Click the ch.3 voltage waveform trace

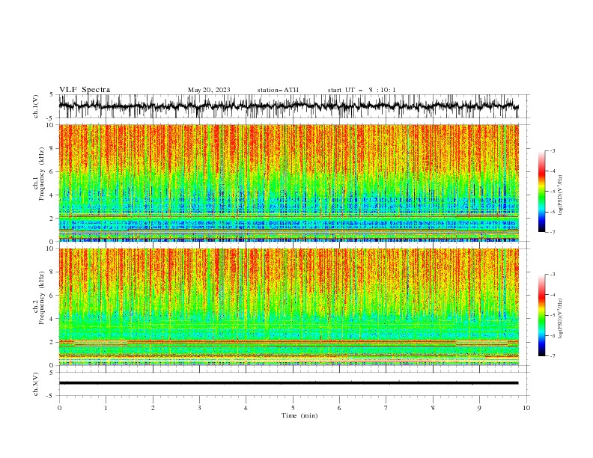coord(288,383)
